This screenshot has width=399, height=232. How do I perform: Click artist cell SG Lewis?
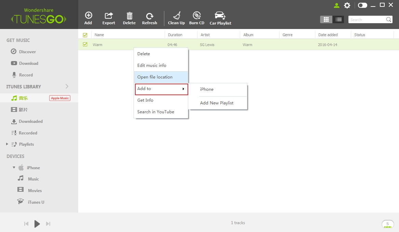tap(207, 45)
